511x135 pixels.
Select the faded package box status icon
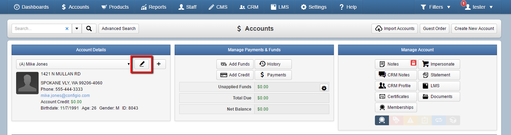coord(453,120)
